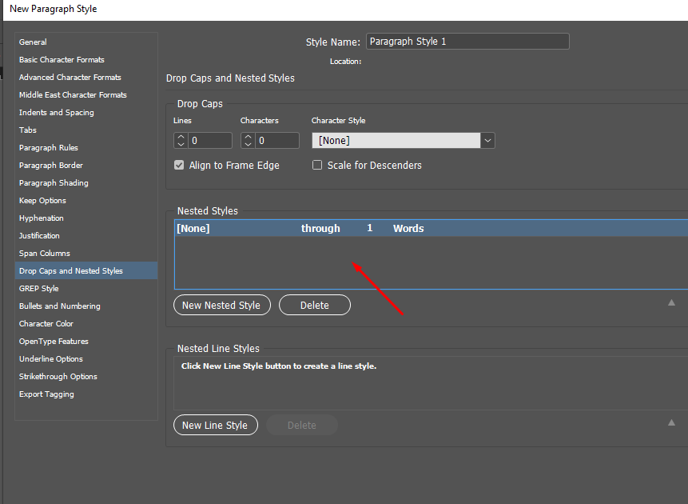Click the Style Name text field
Viewport: 688px width, 504px height.
(x=467, y=42)
